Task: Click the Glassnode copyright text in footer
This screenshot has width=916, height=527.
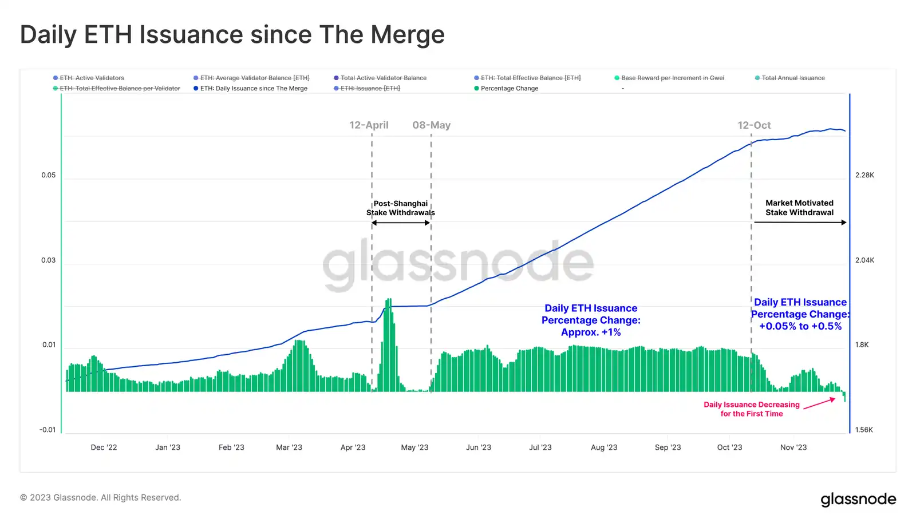Action: coord(101,498)
